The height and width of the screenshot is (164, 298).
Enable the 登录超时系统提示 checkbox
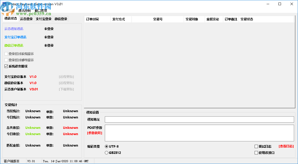pyautogui.click(x=6, y=54)
